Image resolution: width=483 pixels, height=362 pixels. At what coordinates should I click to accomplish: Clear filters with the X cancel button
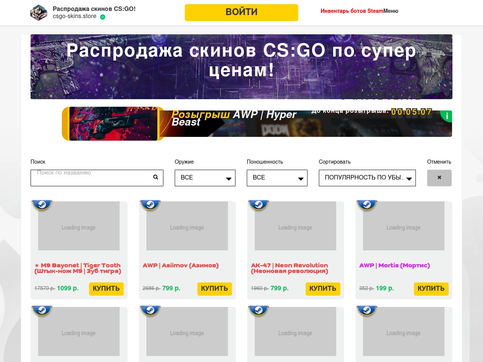[439, 178]
